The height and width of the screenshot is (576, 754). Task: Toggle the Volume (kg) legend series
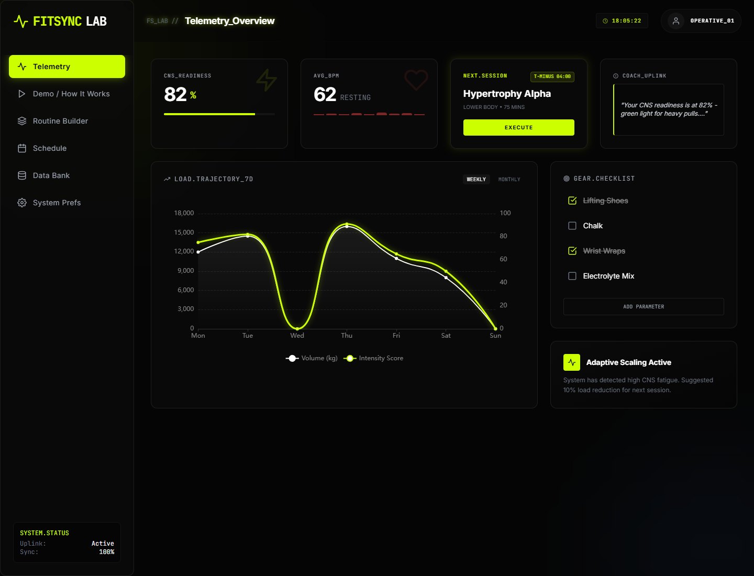[312, 358]
